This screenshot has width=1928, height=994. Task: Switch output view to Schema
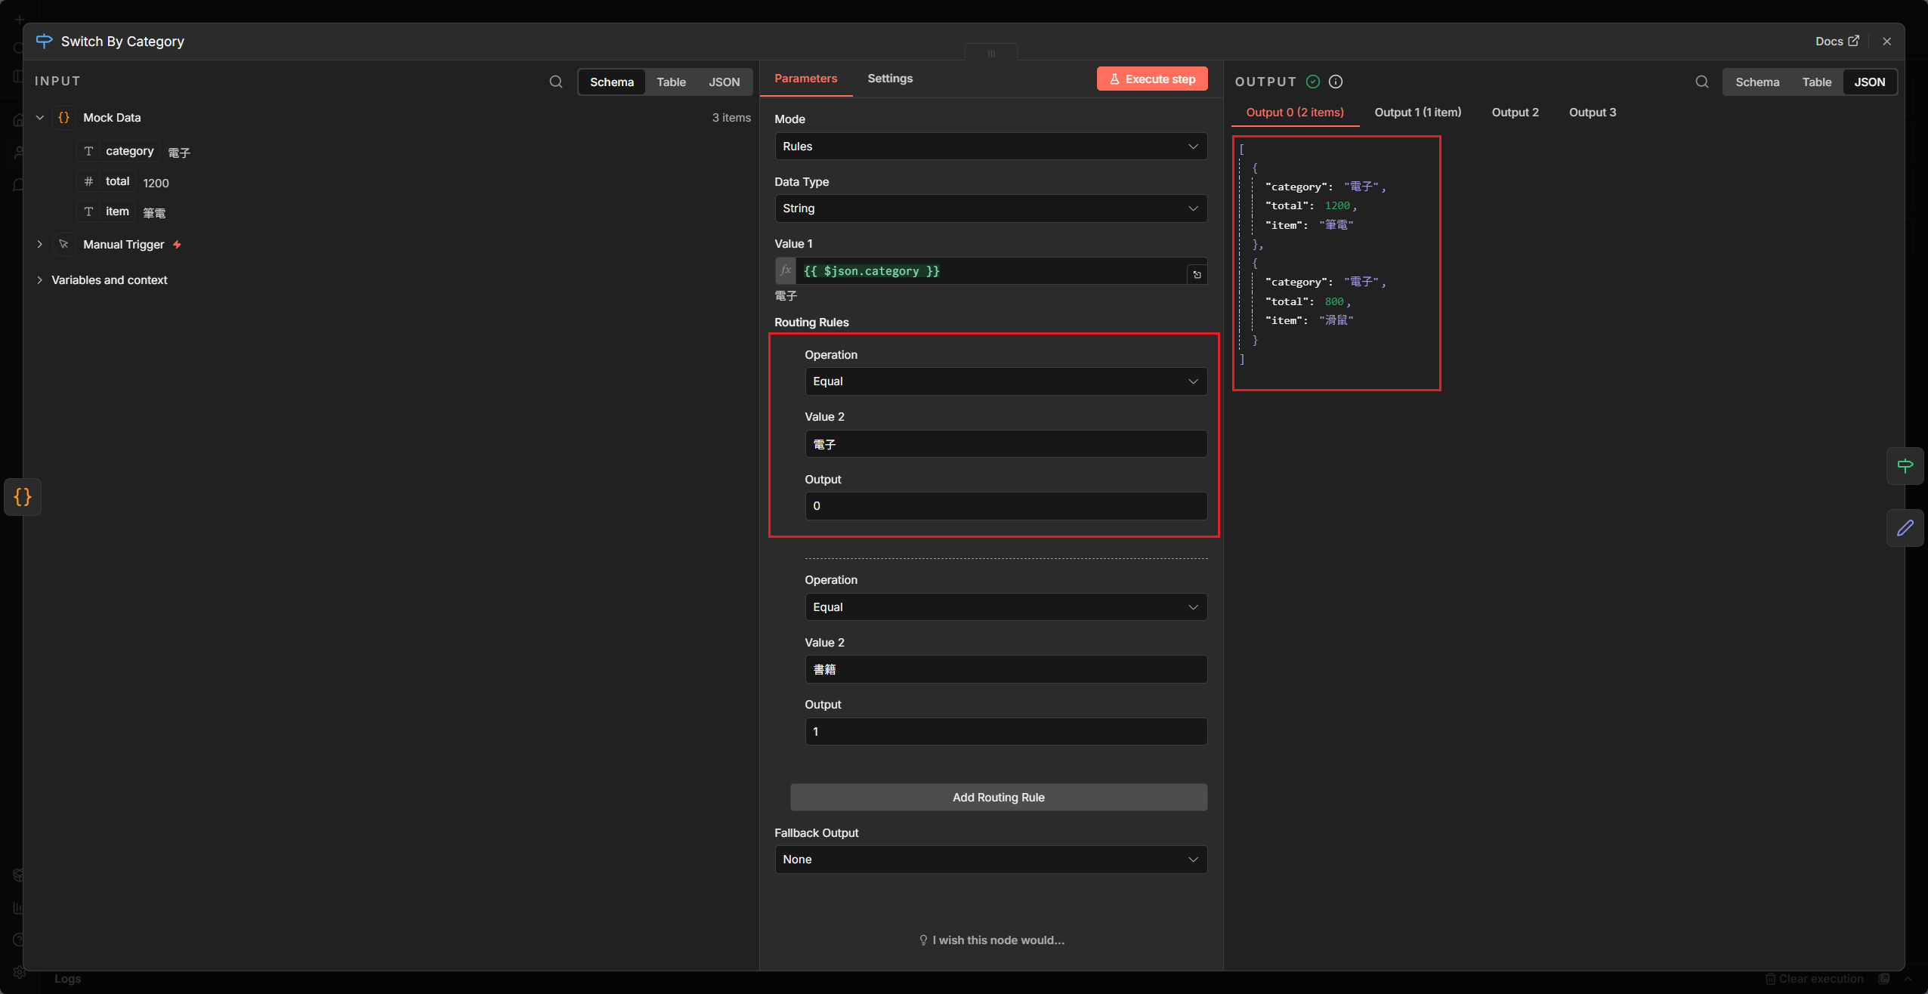[1757, 82]
